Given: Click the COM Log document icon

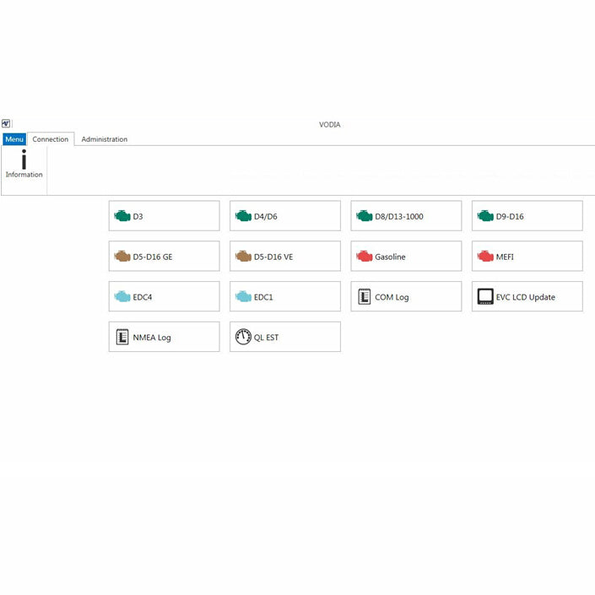Looking at the screenshot, I should click(365, 297).
